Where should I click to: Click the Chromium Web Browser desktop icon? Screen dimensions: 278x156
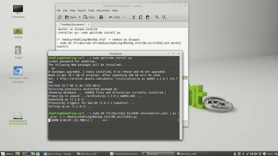(18, 75)
